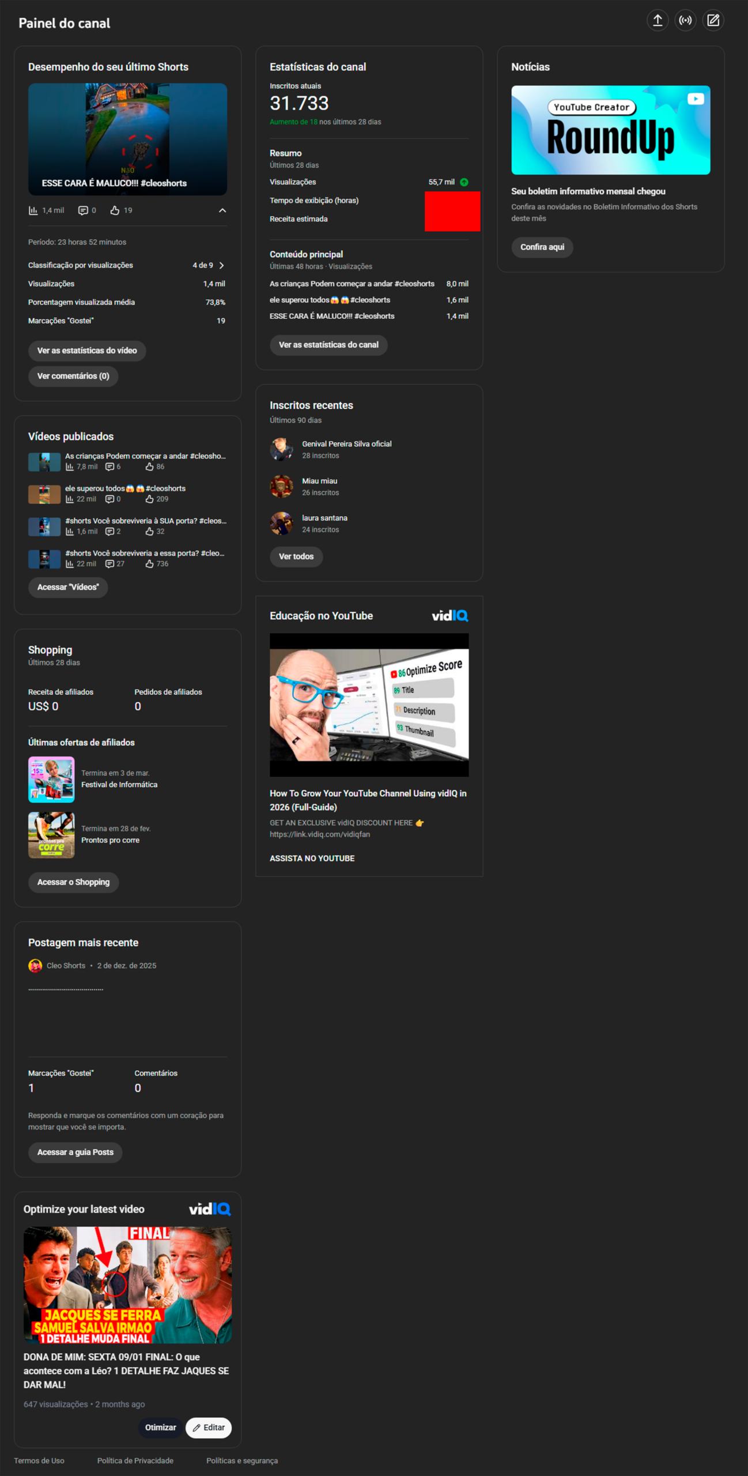Click the 'How To Grow Your YouTube Channel' title
This screenshot has width=748, height=1476.
368,800
